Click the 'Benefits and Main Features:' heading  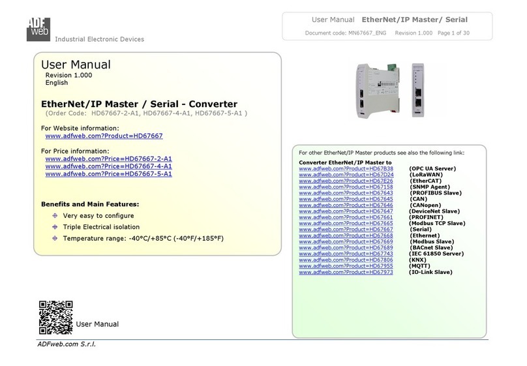click(x=90, y=204)
